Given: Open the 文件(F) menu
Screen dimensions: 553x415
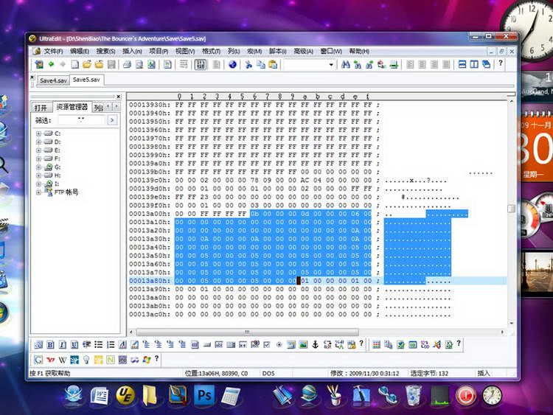Looking at the screenshot, I should pos(52,51).
